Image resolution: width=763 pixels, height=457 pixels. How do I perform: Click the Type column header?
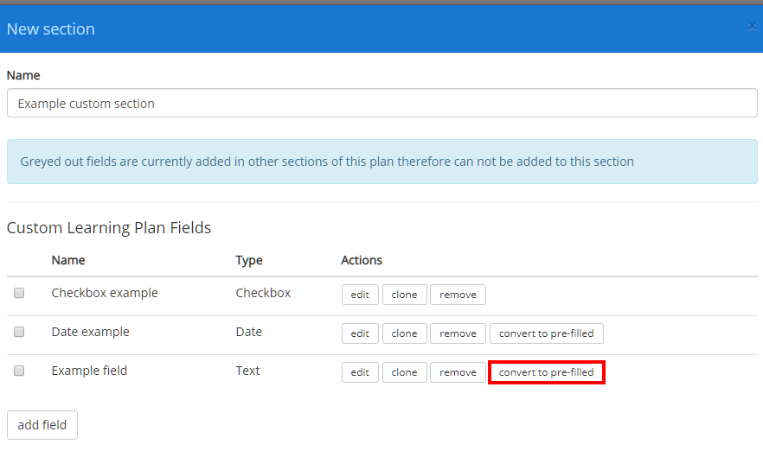(x=249, y=260)
